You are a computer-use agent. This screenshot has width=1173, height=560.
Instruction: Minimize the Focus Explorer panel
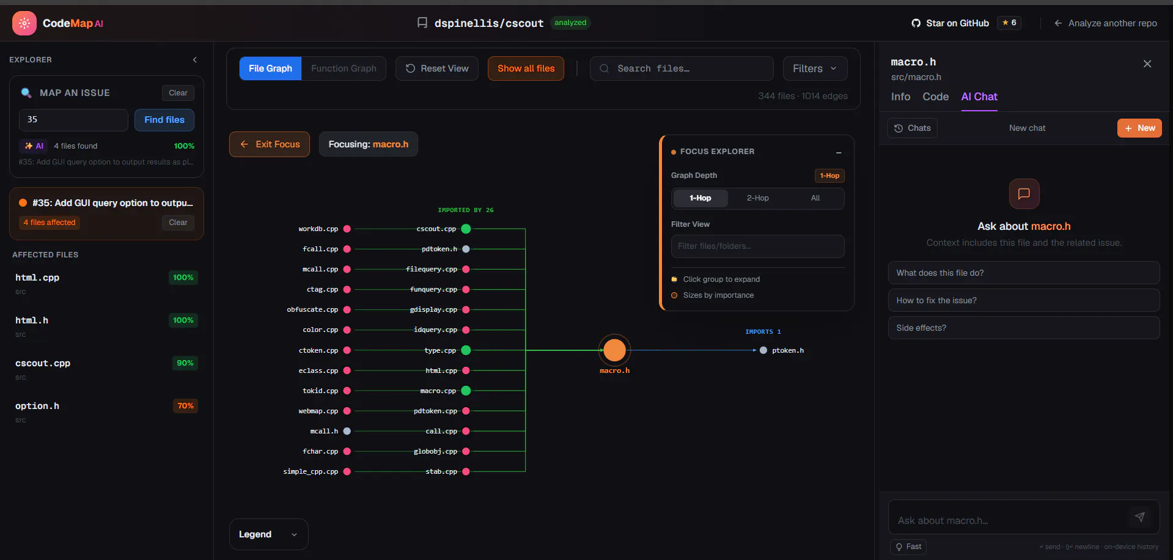pyautogui.click(x=839, y=152)
